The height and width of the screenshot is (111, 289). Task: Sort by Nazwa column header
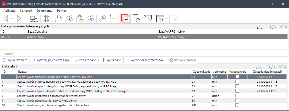(x=104, y=72)
